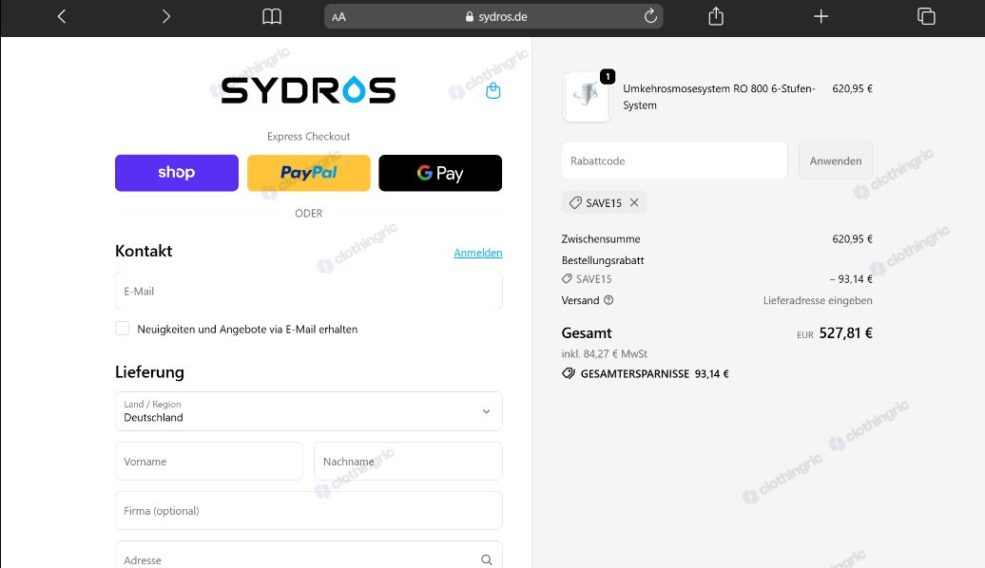Pay with Google Pay button

click(x=440, y=173)
